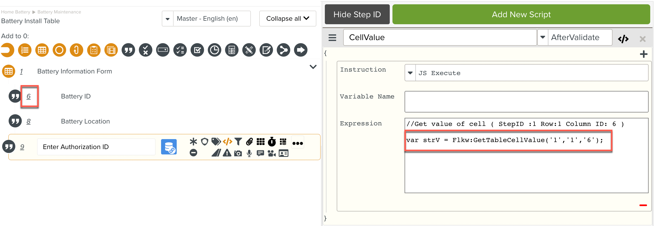
Task: Click the Add New Script button
Action: tap(521, 15)
